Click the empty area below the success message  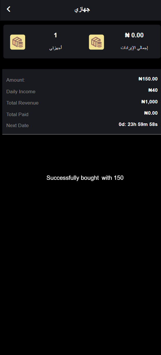[80, 261]
